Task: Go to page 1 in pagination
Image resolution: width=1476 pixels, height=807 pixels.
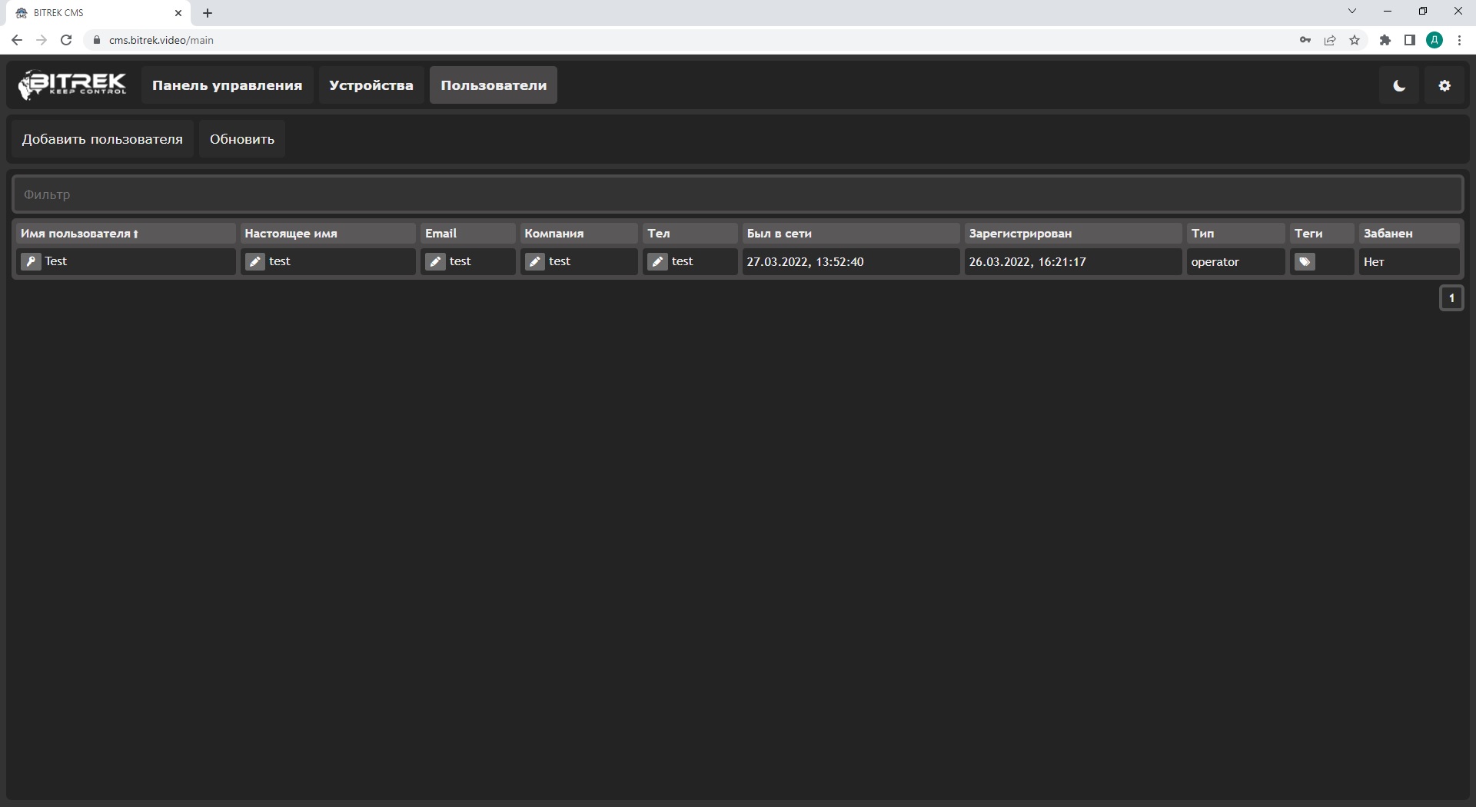Action: 1451,298
